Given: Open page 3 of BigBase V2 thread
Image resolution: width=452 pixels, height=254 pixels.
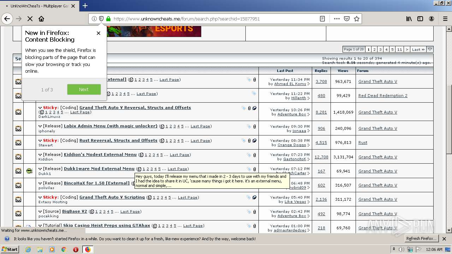Looking at the screenshot, I should (x=104, y=212).
